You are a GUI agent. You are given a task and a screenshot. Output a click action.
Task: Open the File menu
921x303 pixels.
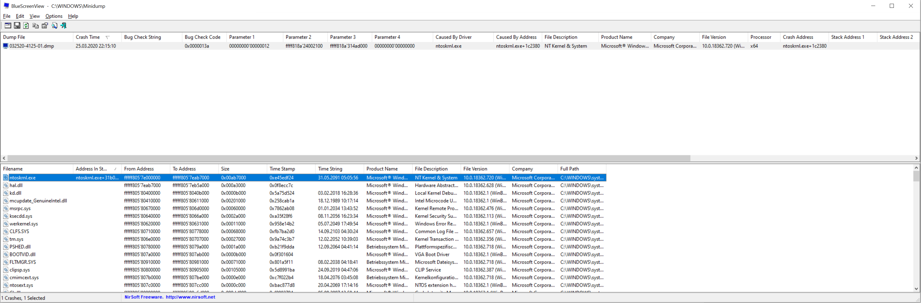pos(6,16)
